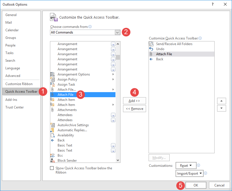Click the Assign Task command icon

tap(53, 85)
